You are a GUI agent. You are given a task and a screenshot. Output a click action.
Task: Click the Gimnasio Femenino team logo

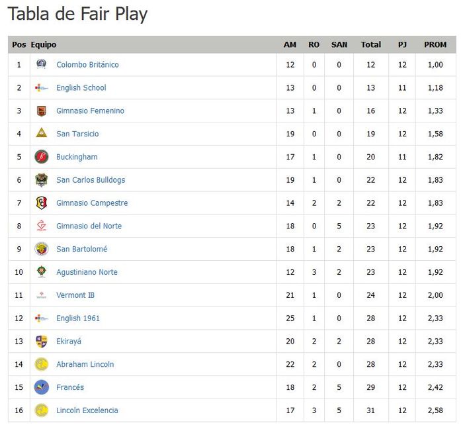pyautogui.click(x=42, y=111)
